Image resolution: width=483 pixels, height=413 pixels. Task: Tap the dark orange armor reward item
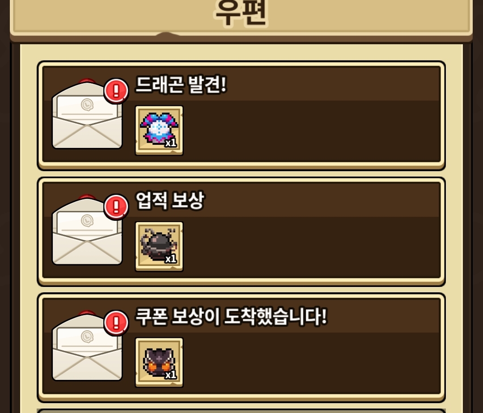coord(159,362)
